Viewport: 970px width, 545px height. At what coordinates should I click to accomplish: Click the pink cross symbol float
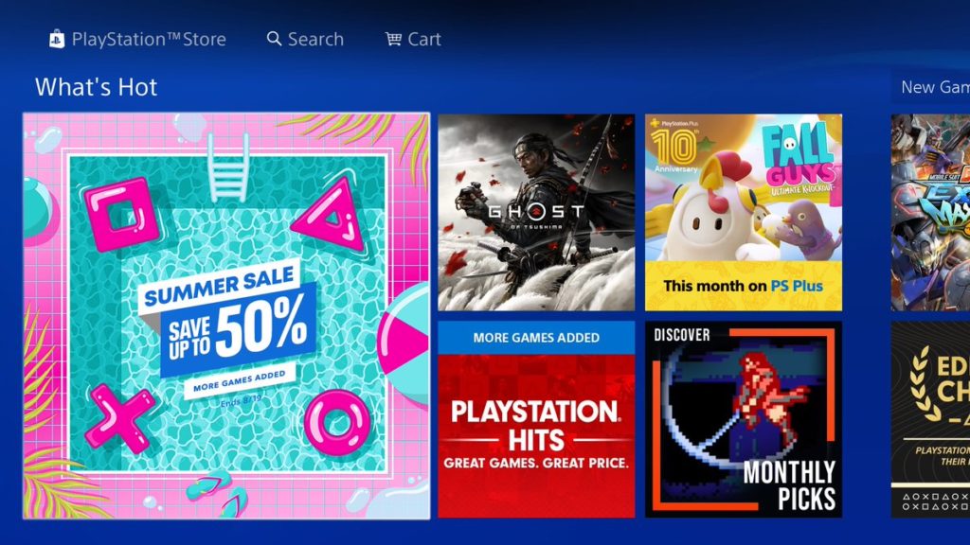coord(120,417)
